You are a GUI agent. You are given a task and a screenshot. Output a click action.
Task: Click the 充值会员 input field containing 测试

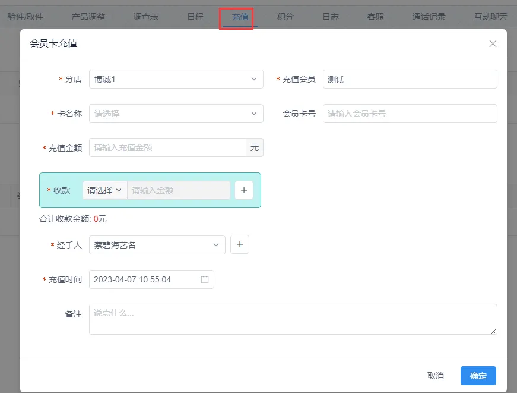[x=410, y=79]
